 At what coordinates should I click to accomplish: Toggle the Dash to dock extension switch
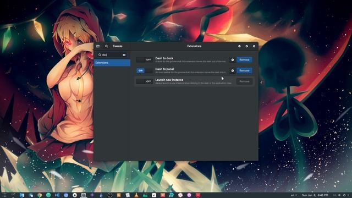(145, 60)
